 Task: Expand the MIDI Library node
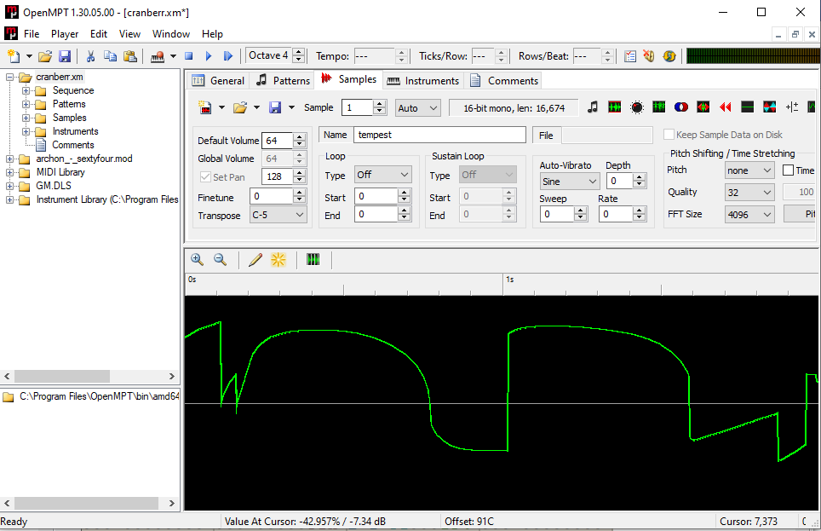9,172
